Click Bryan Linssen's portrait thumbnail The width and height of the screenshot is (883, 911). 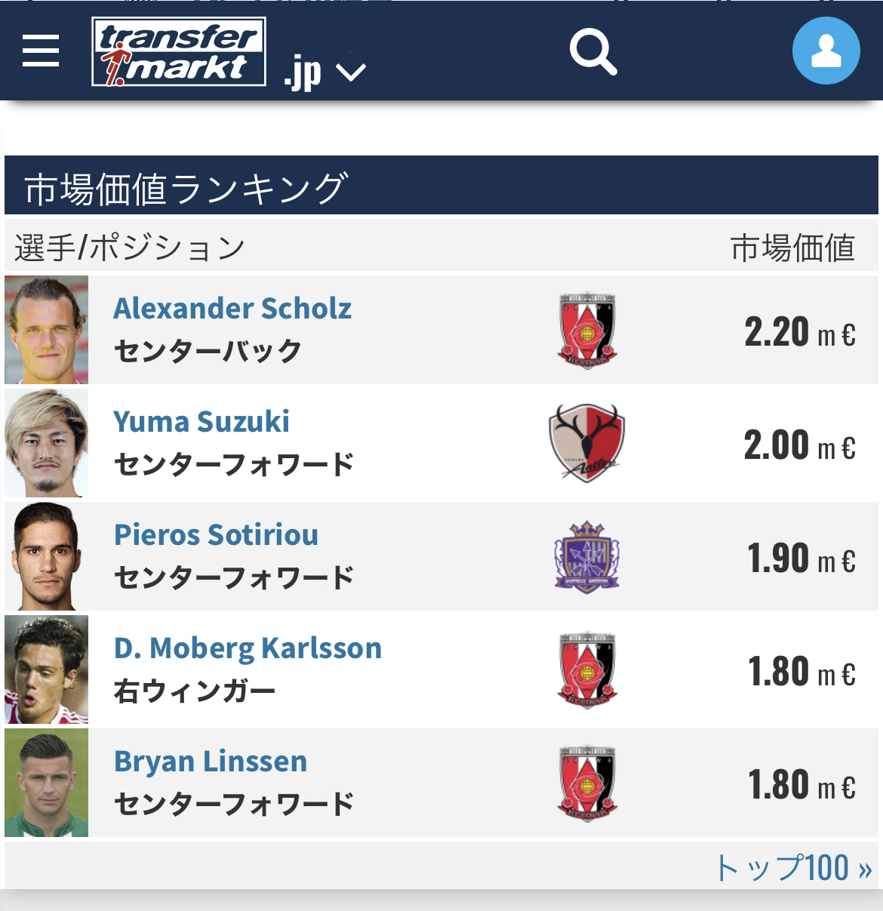(x=47, y=783)
